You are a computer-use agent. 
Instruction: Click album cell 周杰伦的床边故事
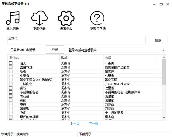click(x=117, y=67)
